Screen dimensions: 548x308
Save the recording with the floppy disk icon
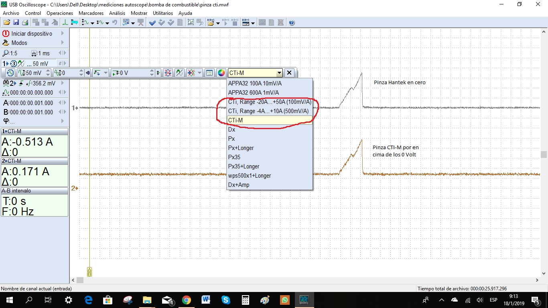16,23
